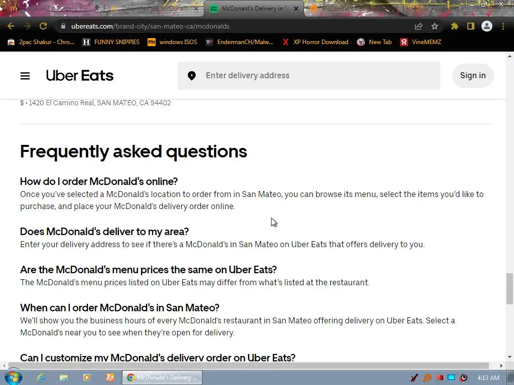Open the VineMEMZ bookmark
Image resolution: width=514 pixels, height=385 pixels.
(x=421, y=42)
